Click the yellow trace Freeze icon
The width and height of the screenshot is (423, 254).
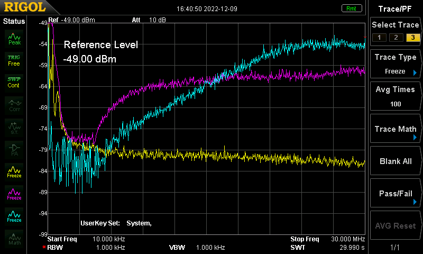click(x=14, y=171)
